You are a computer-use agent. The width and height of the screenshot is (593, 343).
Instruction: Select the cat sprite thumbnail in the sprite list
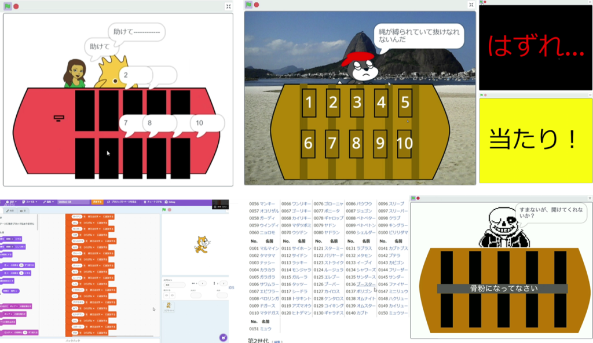point(169,306)
